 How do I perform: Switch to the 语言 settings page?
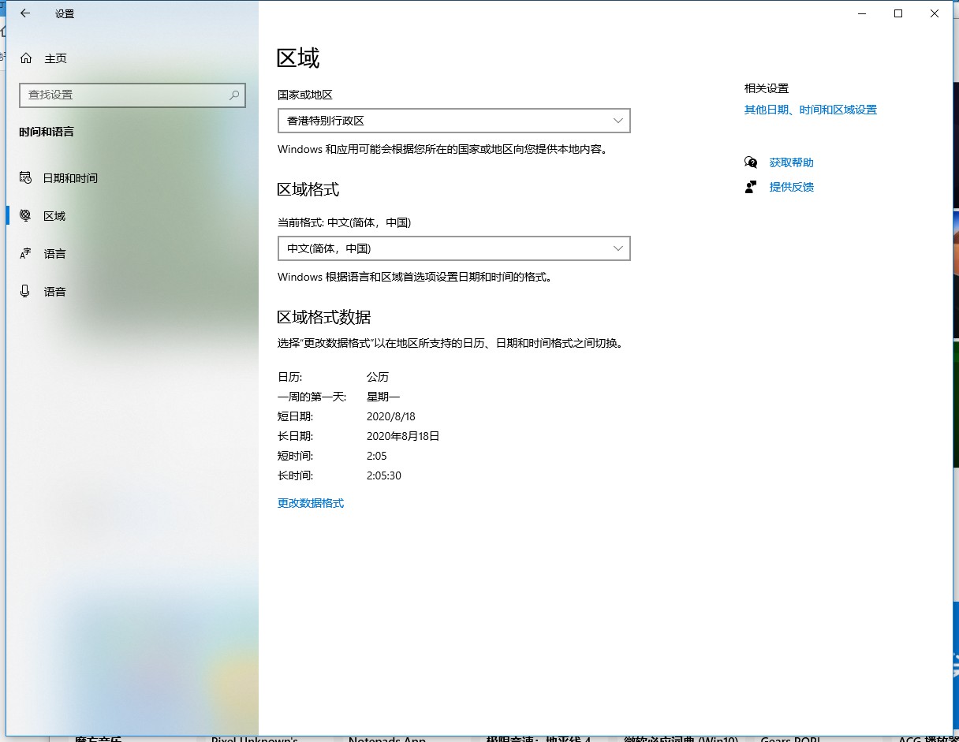(55, 253)
